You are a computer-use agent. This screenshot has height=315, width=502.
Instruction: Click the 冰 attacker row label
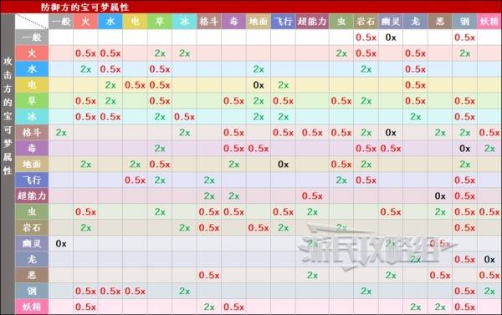coord(32,116)
